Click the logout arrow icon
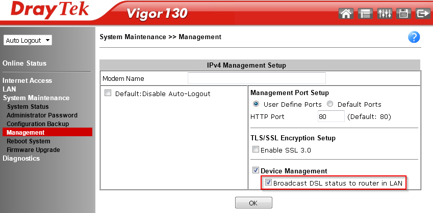The image size is (433, 213). 422,14
